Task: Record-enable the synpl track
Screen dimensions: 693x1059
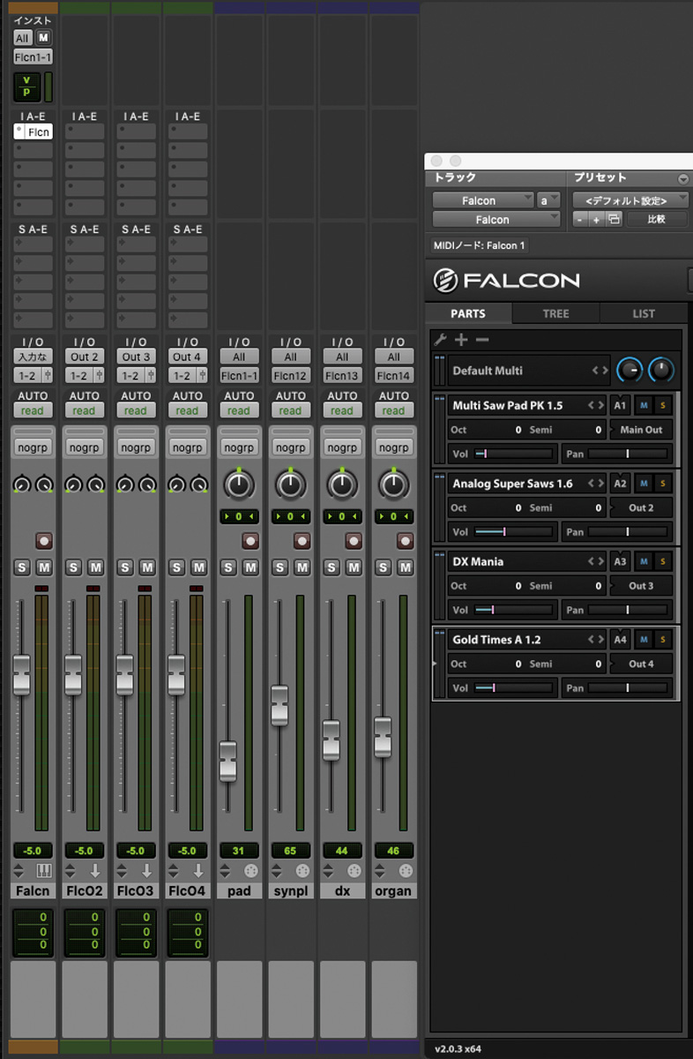Action: (302, 540)
